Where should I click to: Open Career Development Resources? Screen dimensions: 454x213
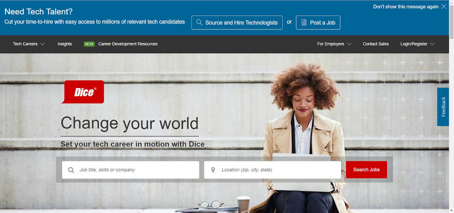tap(128, 44)
